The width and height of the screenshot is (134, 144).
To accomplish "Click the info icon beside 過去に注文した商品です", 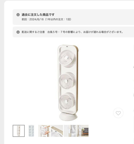I will click(18, 15).
